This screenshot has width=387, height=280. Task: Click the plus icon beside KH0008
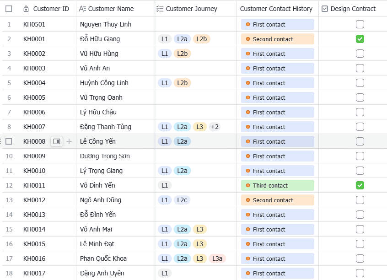[x=69, y=141]
